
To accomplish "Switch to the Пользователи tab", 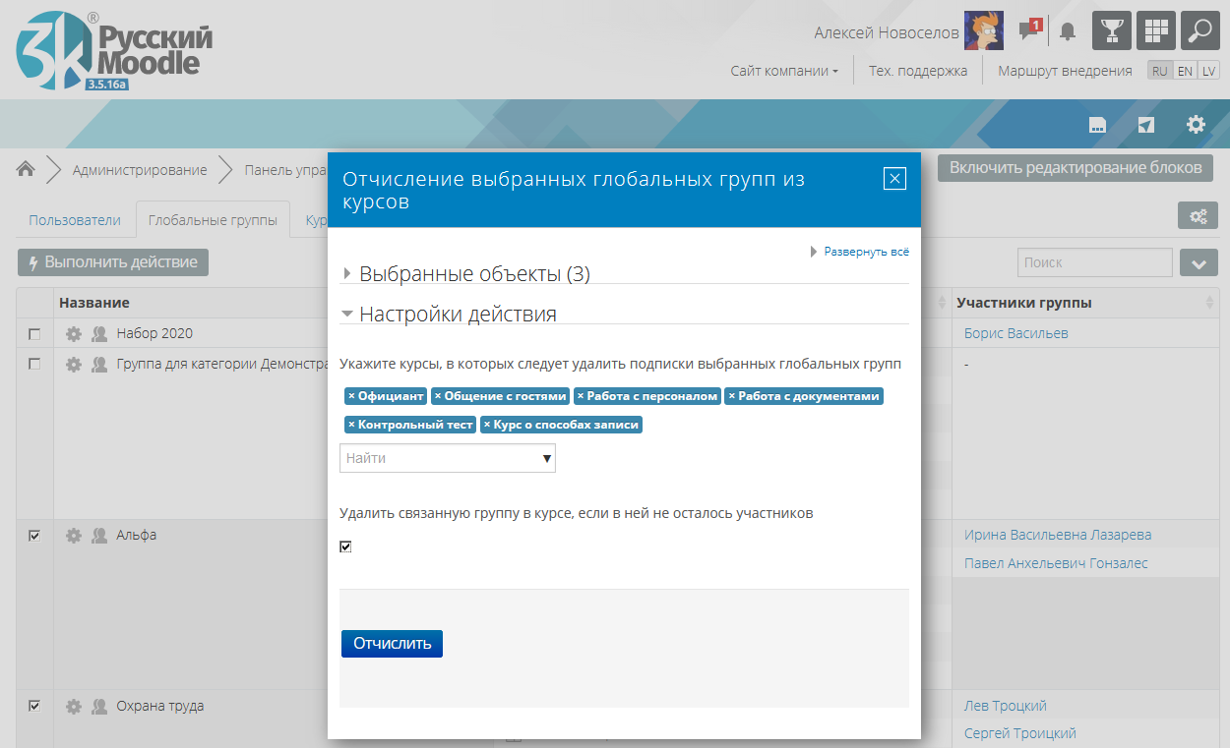I will [75, 220].
